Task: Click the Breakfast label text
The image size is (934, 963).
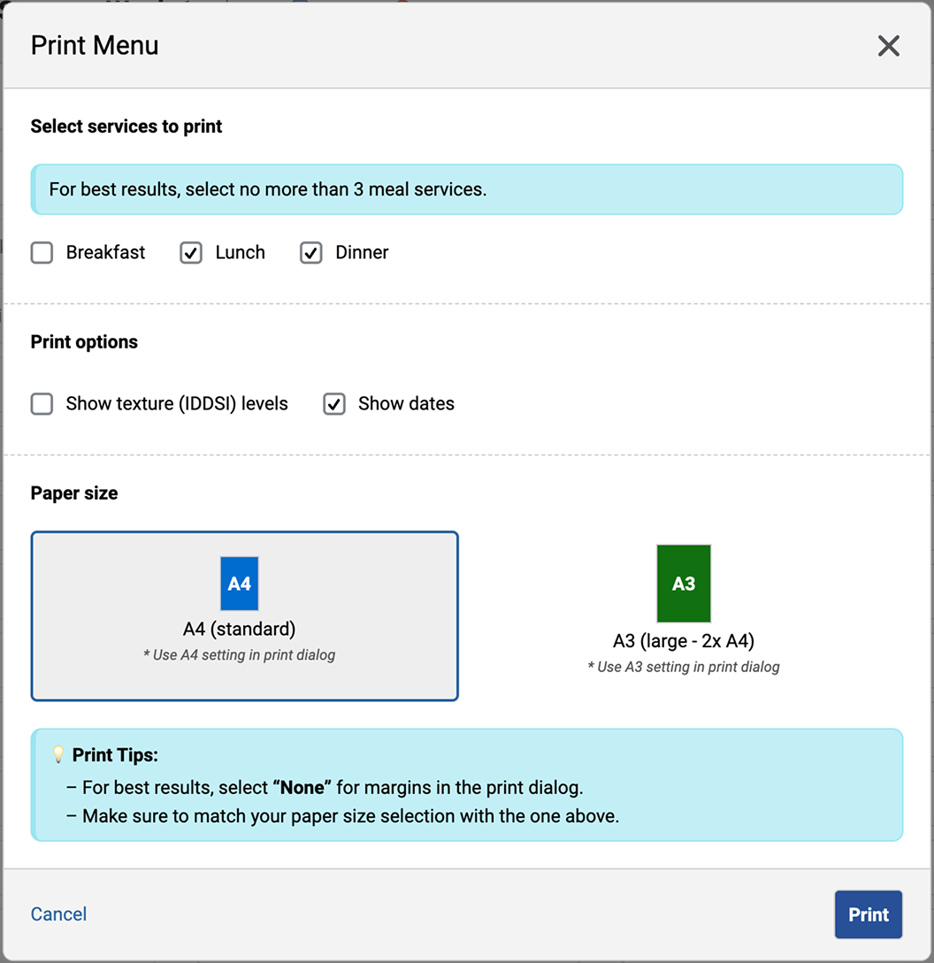Action: point(105,253)
